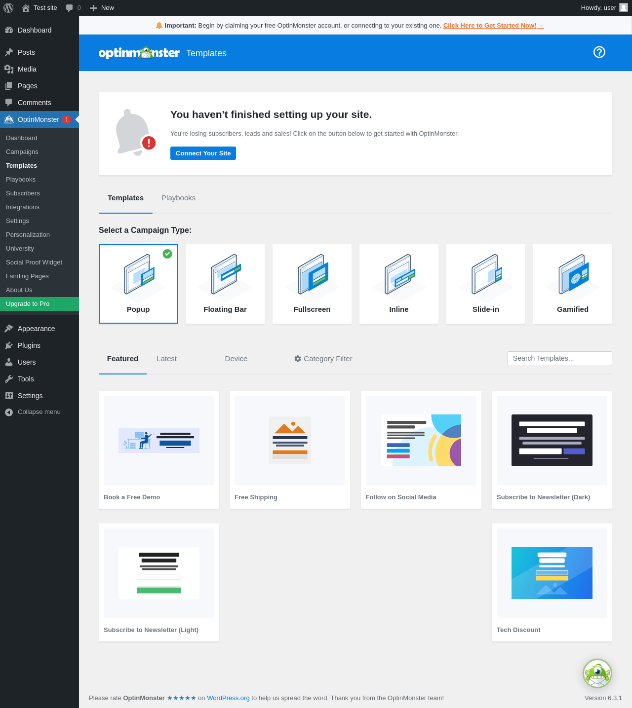Click the Connect Your Site button

[x=203, y=153]
